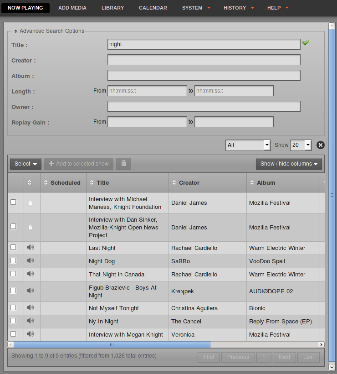Tick checkbox for Michael Maness interview

click(13, 202)
